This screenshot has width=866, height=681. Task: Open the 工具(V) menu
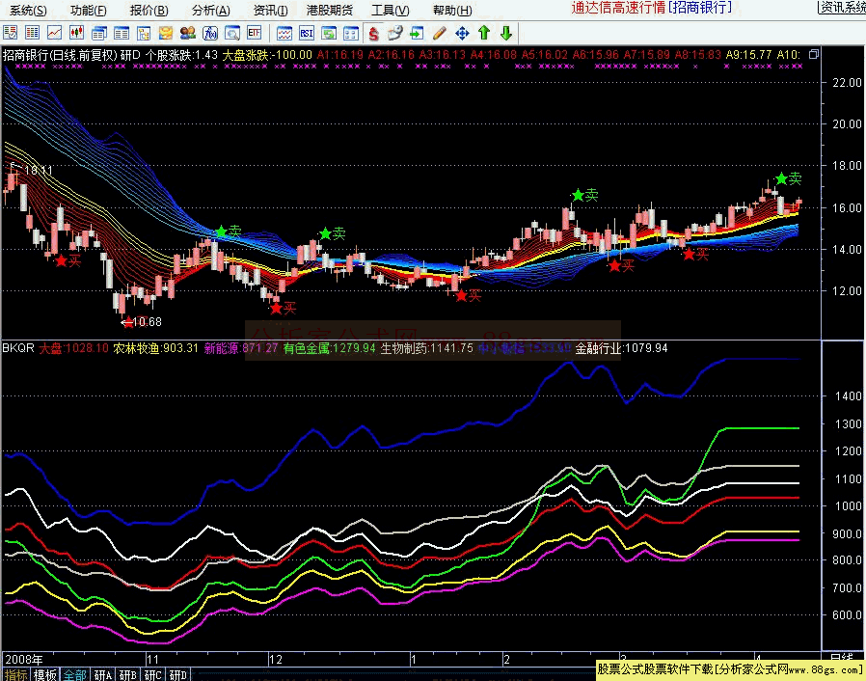pyautogui.click(x=390, y=10)
